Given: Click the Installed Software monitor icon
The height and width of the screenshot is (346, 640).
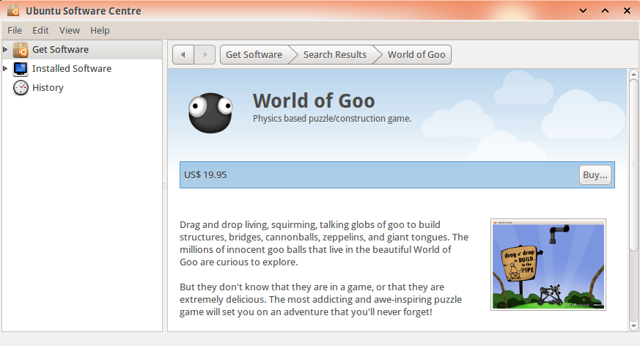Looking at the screenshot, I should pos(21,69).
